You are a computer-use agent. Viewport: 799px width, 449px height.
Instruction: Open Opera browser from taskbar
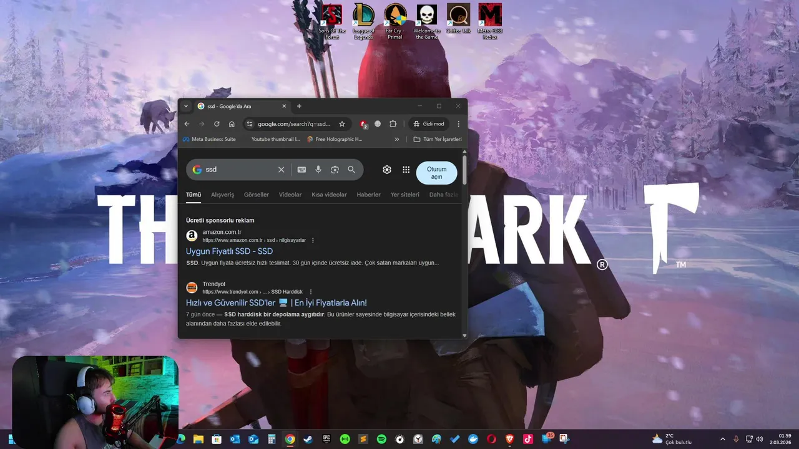pyautogui.click(x=491, y=439)
